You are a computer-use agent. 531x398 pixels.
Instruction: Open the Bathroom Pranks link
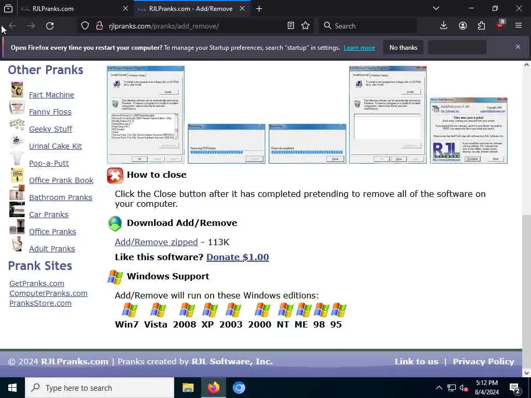coord(60,197)
